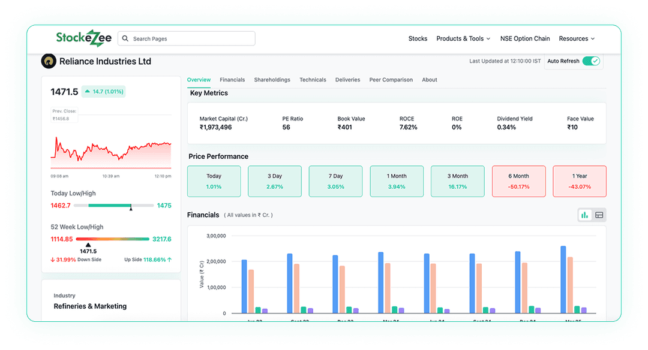The height and width of the screenshot is (350, 648).
Task: Open the Shareholdings tab
Action: pyautogui.click(x=272, y=80)
